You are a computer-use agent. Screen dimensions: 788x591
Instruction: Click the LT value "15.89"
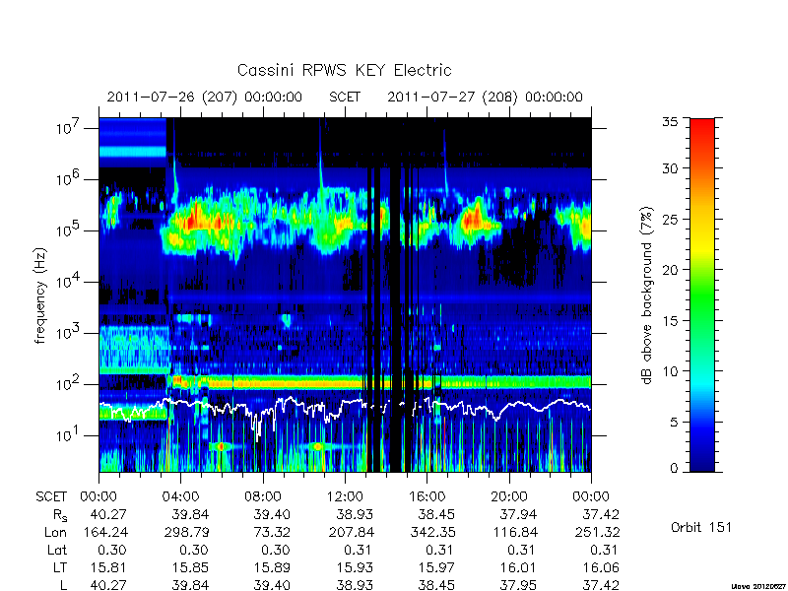tap(272, 568)
